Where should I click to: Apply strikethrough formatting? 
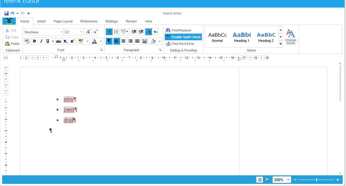point(59,41)
